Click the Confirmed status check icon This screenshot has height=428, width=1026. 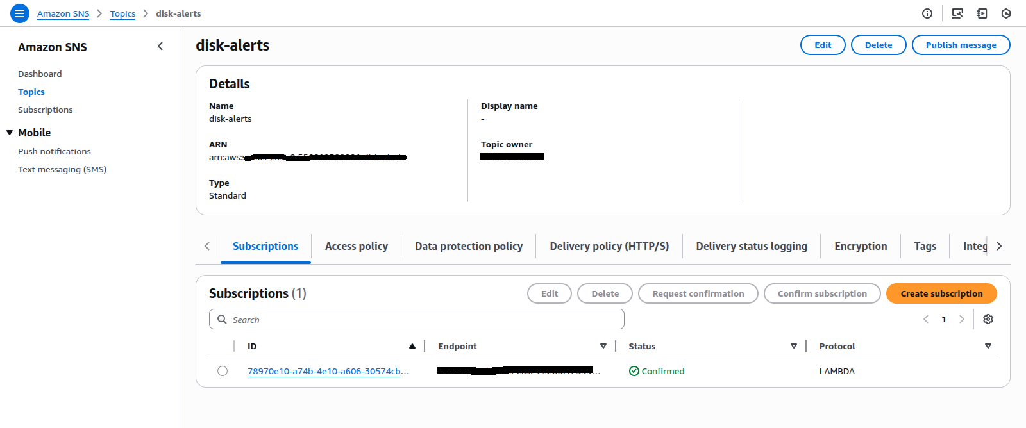[x=634, y=371]
